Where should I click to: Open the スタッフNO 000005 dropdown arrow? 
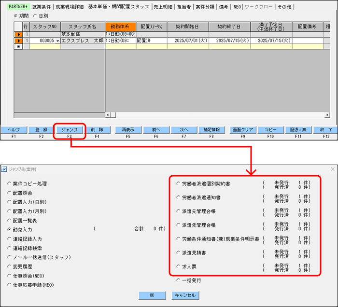coord(57,41)
